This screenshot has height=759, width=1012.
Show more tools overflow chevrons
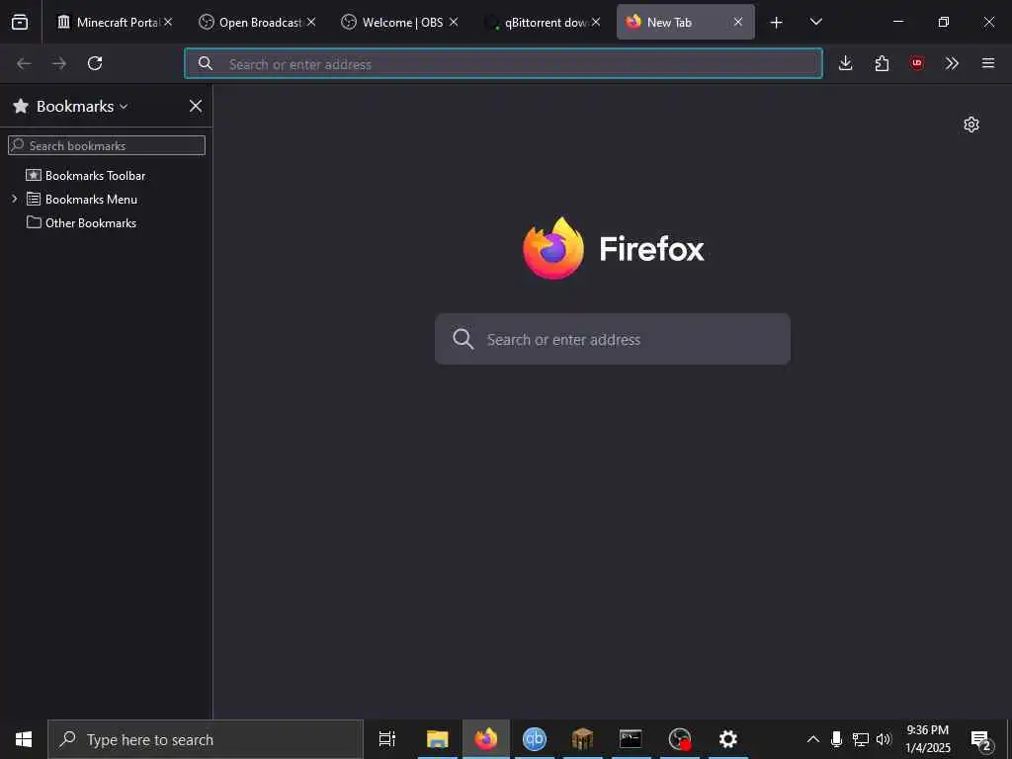point(952,63)
